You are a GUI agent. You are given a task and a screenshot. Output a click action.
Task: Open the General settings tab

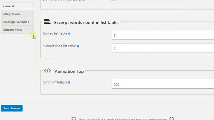click(x=17, y=6)
